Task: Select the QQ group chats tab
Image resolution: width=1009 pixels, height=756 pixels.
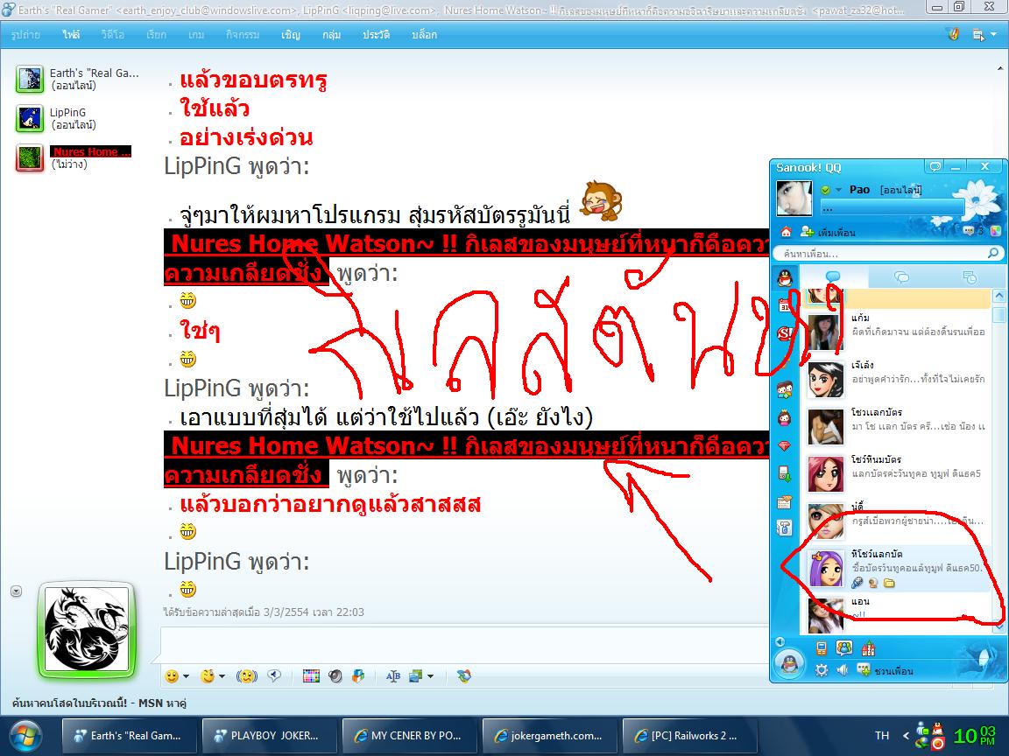Action: coord(901,277)
